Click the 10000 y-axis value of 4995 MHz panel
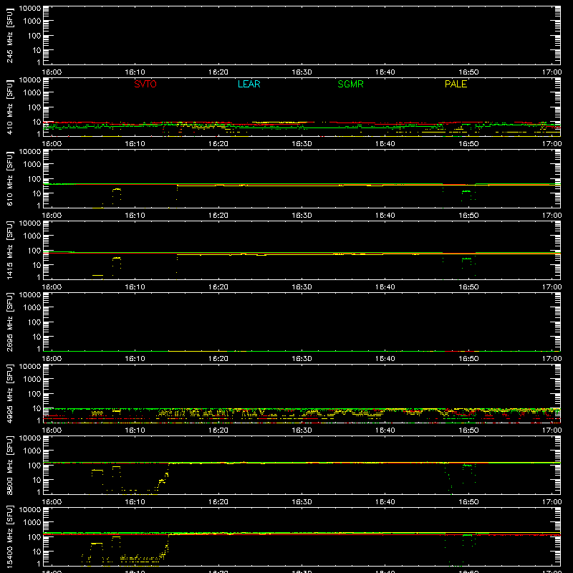The width and height of the screenshot is (573, 573). (x=30, y=367)
